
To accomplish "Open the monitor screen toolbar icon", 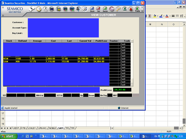I will 51,9.
